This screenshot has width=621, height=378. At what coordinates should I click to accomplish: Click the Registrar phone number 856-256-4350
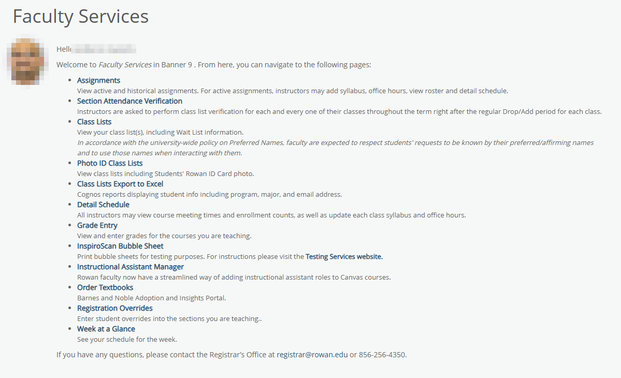pos(382,355)
